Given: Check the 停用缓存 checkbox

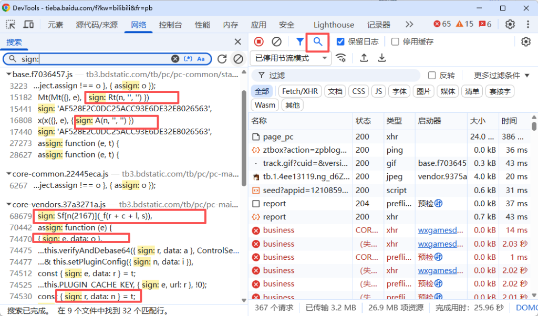Looking at the screenshot, I should click(x=395, y=41).
